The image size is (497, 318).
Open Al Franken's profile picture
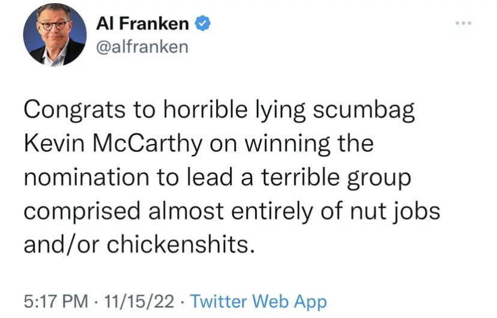(55, 36)
